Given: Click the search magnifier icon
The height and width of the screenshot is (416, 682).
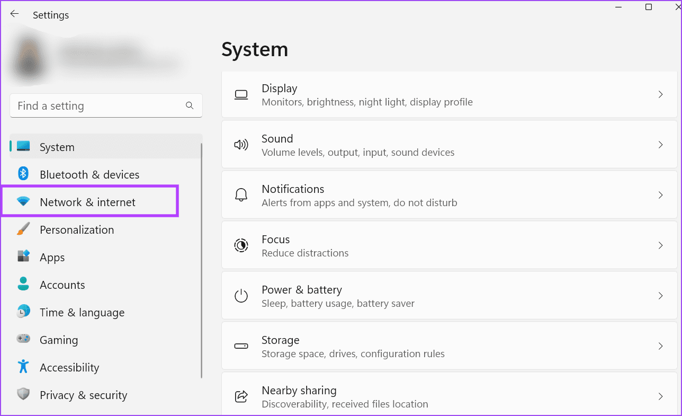Looking at the screenshot, I should [x=190, y=105].
